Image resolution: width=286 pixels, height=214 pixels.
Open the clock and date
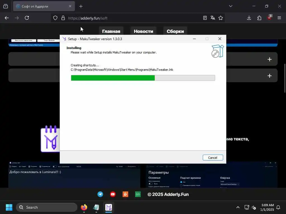click(267, 207)
